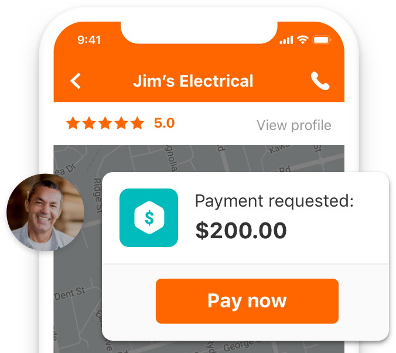Tap the teal dollar payment icon
This screenshot has width=396, height=353.
[149, 218]
